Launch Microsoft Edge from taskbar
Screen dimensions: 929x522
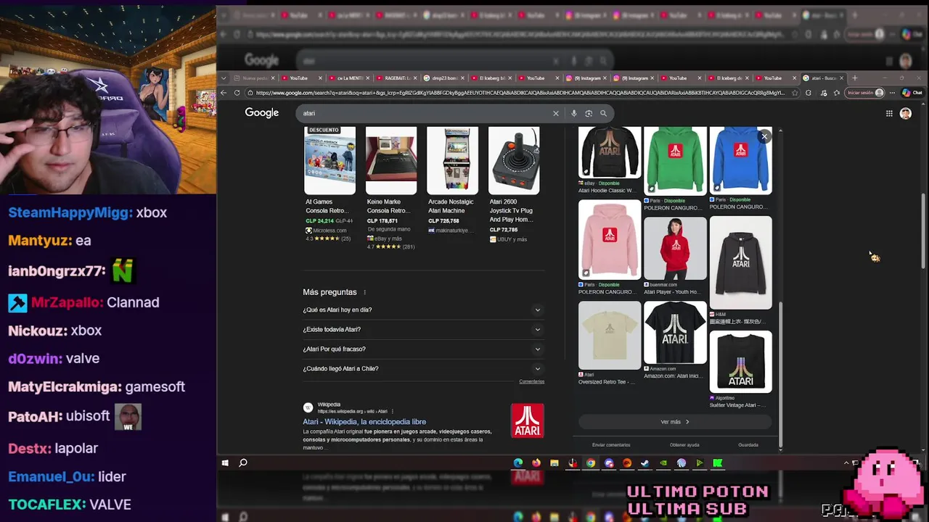[518, 463]
